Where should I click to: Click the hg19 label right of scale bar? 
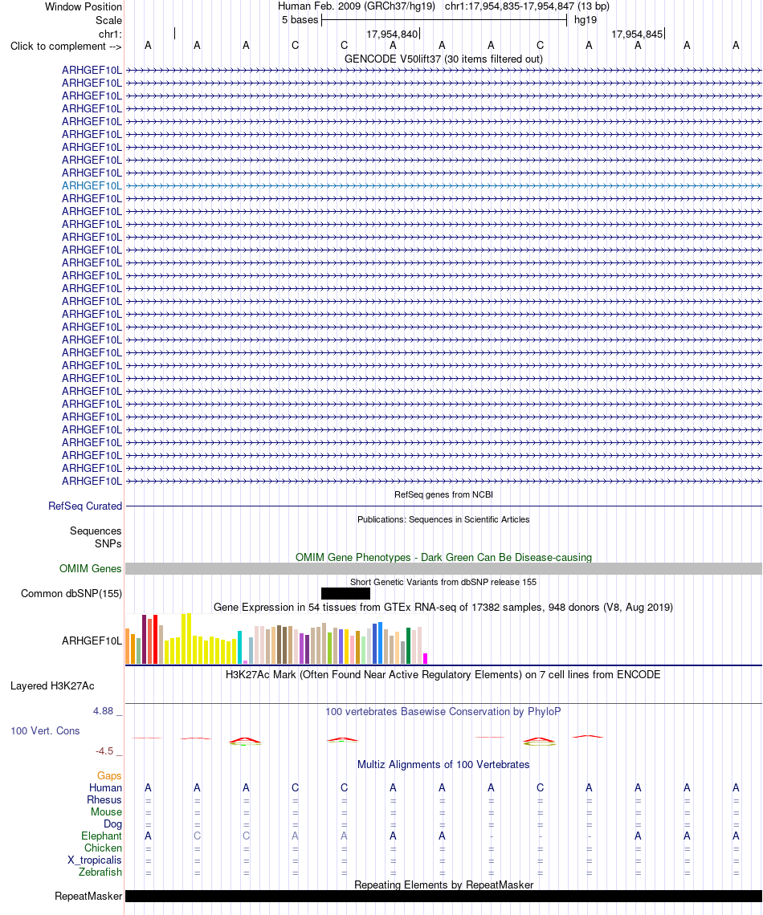(586, 20)
